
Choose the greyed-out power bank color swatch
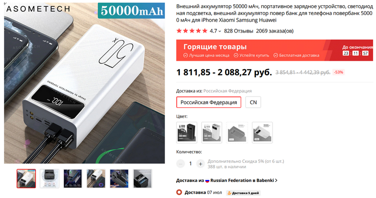pos(237,133)
